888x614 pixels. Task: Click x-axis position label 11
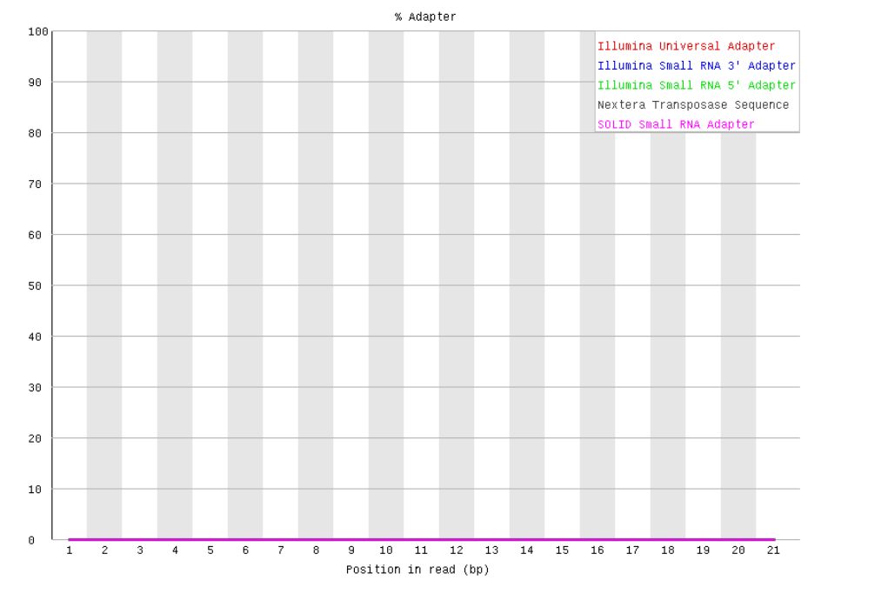(x=421, y=550)
